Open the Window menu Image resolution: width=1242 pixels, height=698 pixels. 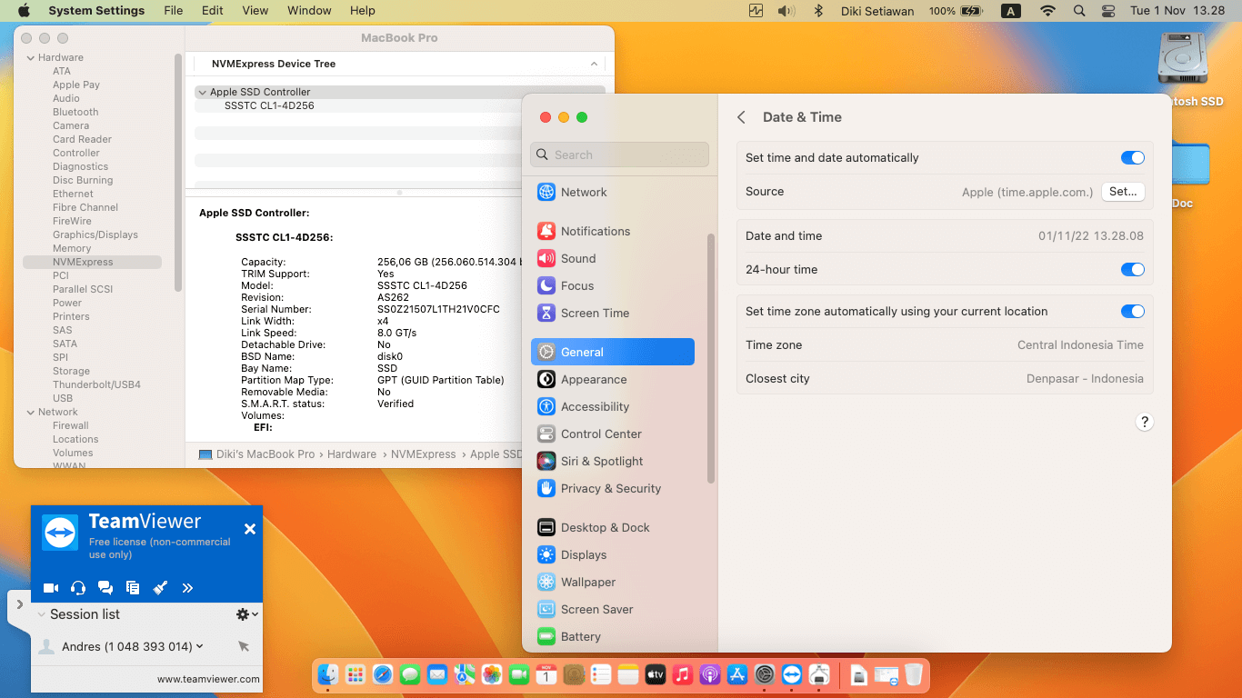pos(309,11)
